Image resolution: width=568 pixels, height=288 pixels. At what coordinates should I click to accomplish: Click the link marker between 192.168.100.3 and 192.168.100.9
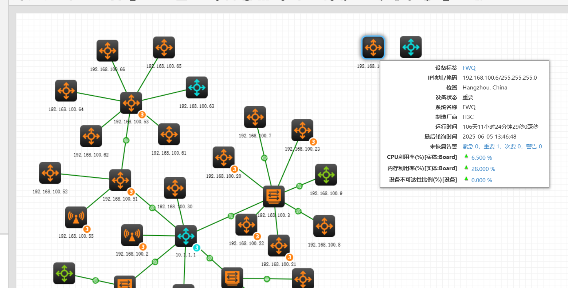click(x=299, y=186)
